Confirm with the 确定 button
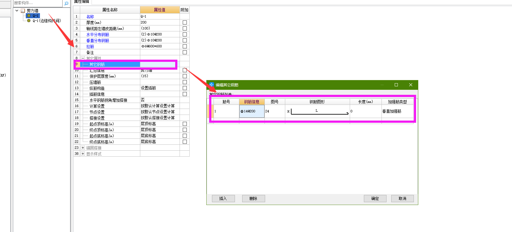Viewport: 512px width, 232px height. coord(375,198)
